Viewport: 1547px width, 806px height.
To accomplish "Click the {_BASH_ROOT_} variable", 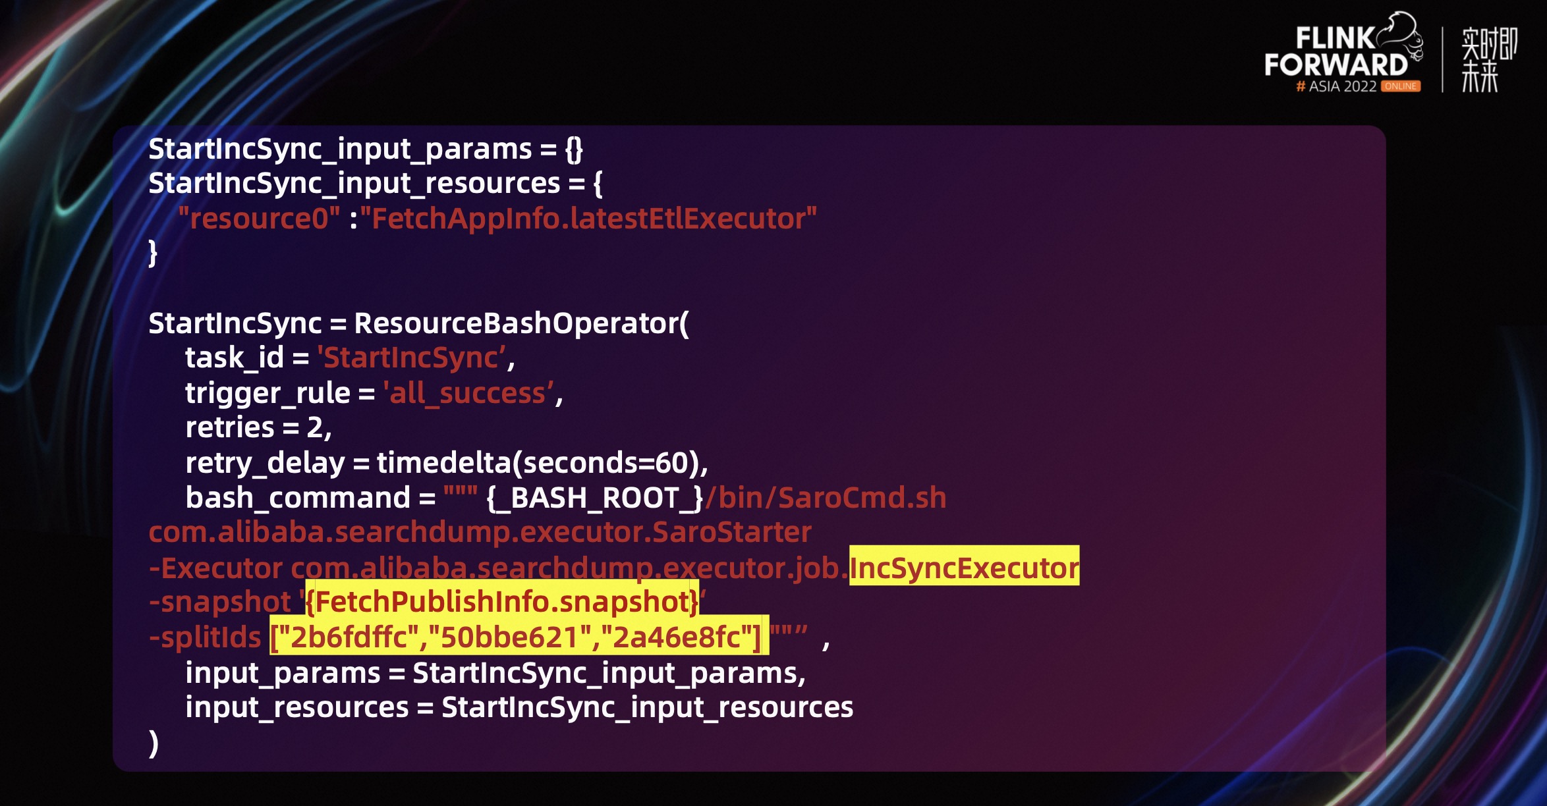I will point(595,498).
